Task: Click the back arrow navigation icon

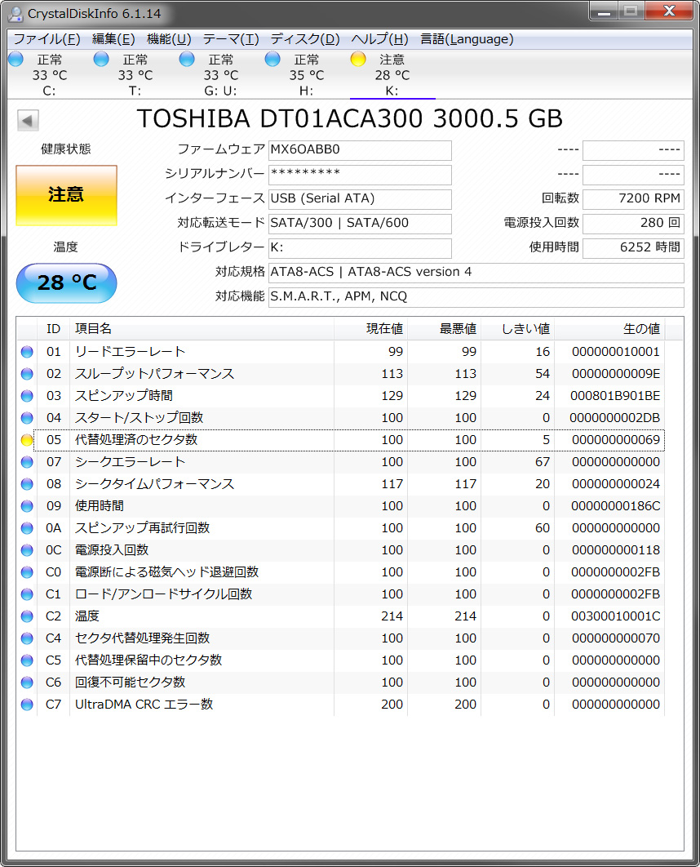Action: [x=27, y=119]
